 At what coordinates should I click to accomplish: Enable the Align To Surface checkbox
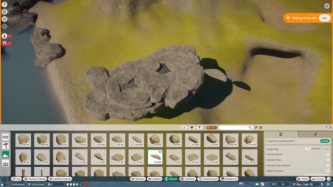(328, 171)
